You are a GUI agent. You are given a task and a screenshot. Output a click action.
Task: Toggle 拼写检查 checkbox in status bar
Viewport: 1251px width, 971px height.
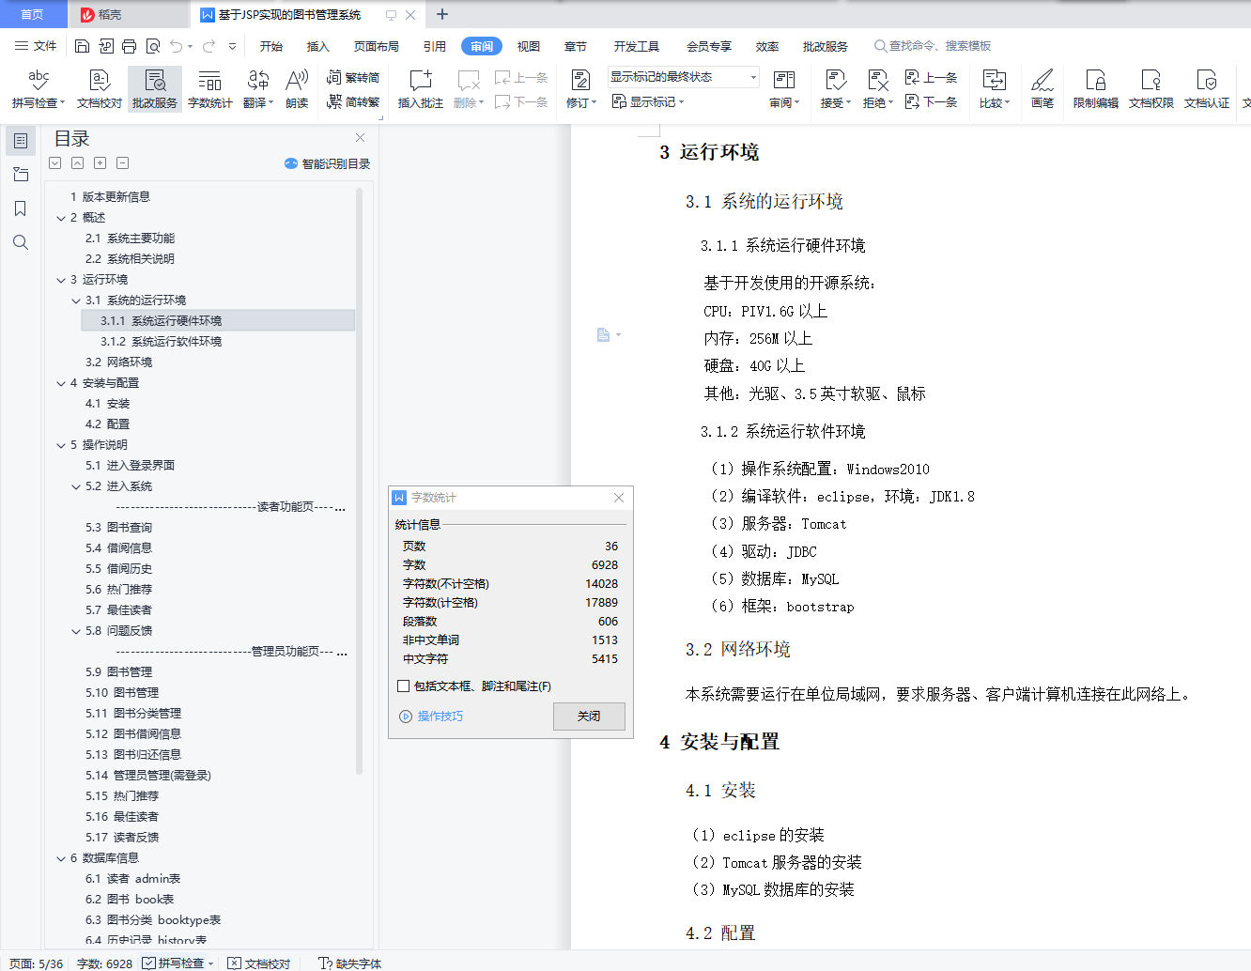[x=149, y=963]
